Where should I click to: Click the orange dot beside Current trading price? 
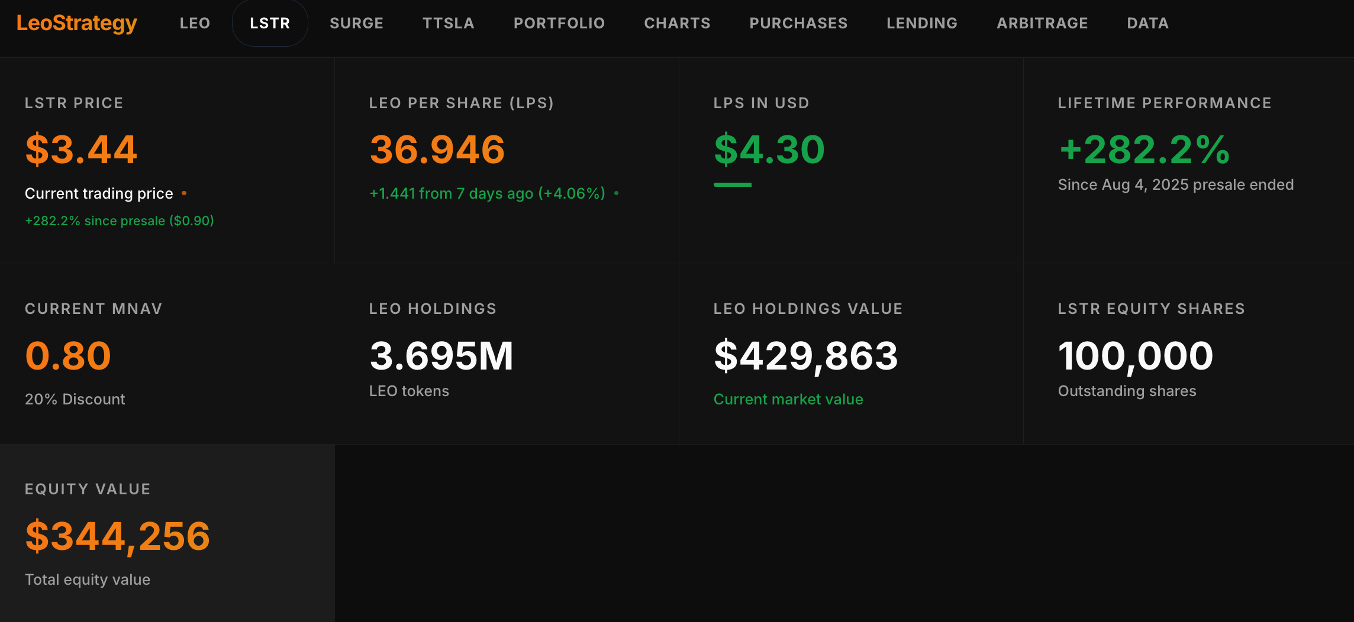pyautogui.click(x=184, y=193)
